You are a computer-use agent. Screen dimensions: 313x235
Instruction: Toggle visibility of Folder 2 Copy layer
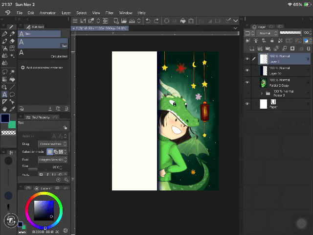[x=247, y=82]
